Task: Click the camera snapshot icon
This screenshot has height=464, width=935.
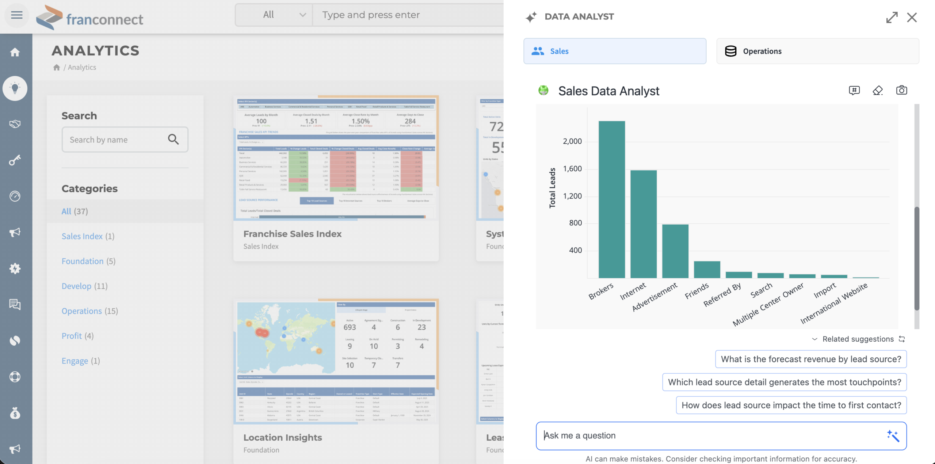Action: tap(901, 90)
